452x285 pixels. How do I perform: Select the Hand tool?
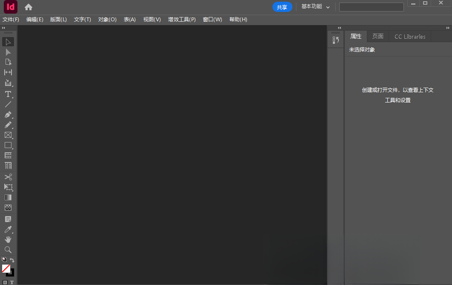coord(8,239)
